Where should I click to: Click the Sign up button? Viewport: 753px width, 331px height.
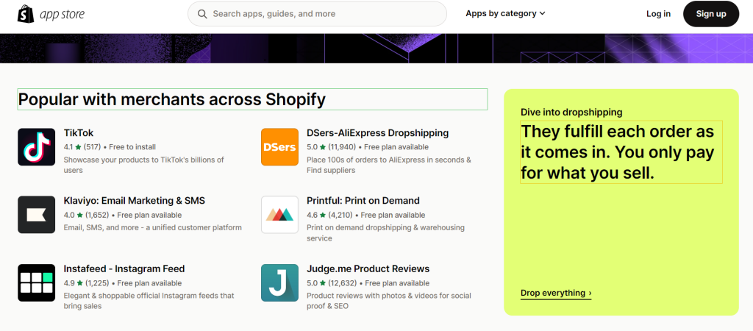click(x=711, y=14)
